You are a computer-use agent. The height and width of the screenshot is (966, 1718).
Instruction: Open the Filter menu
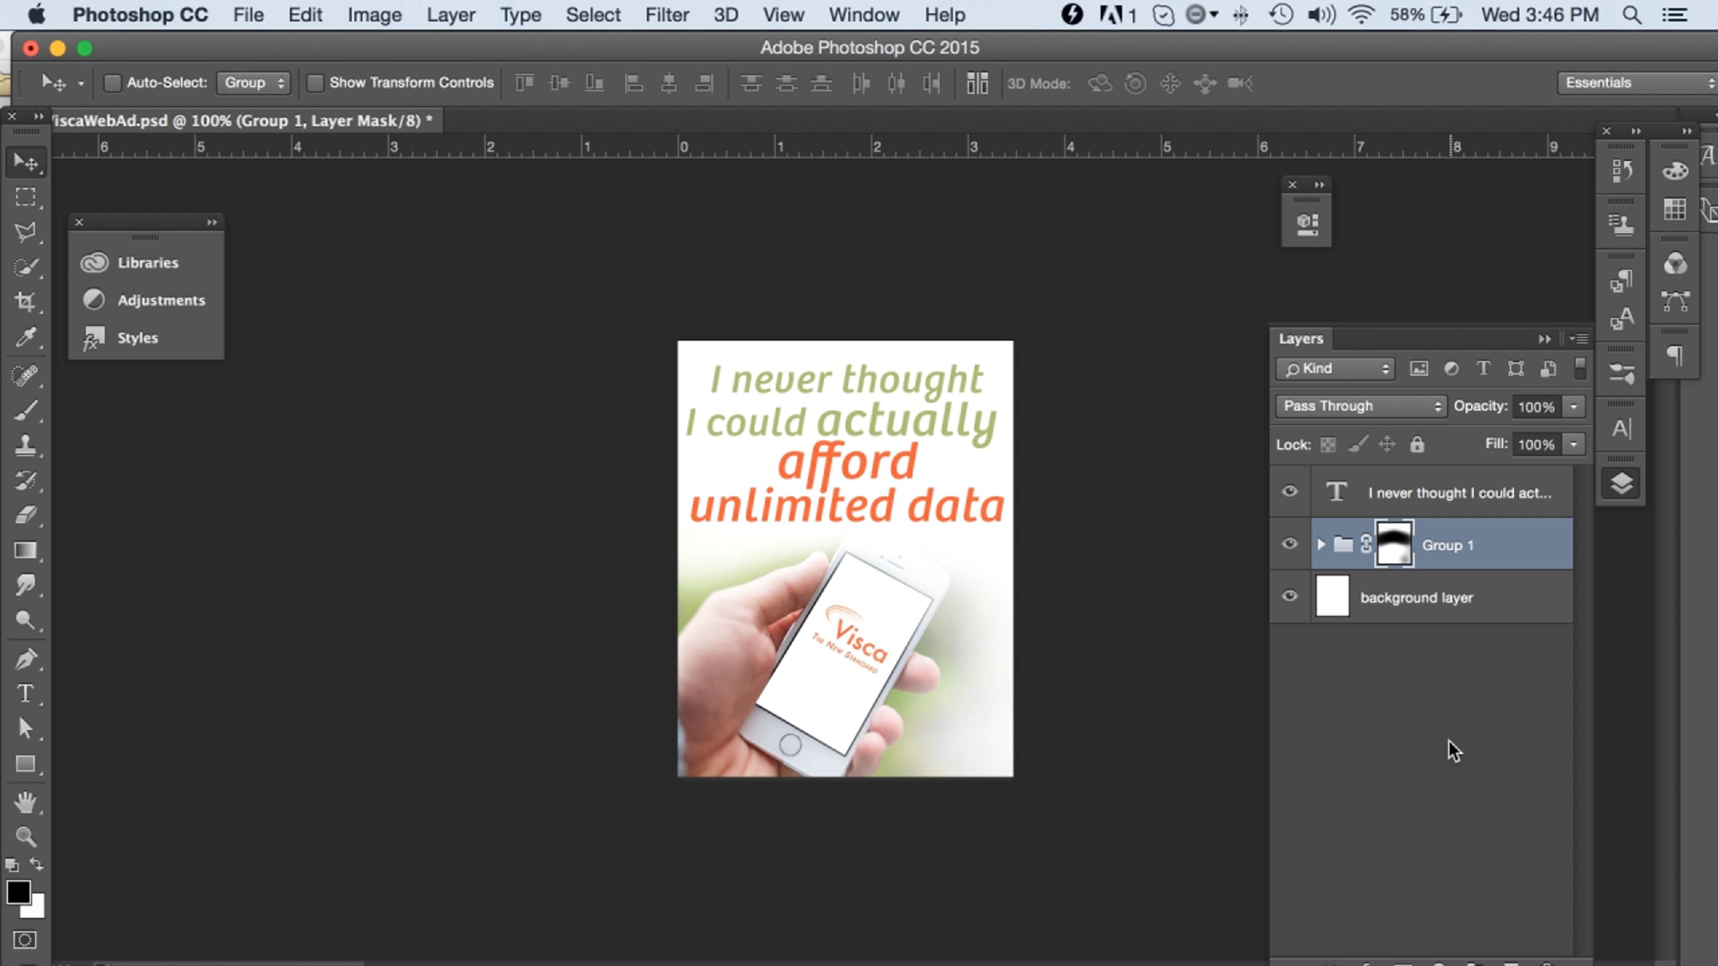(666, 15)
